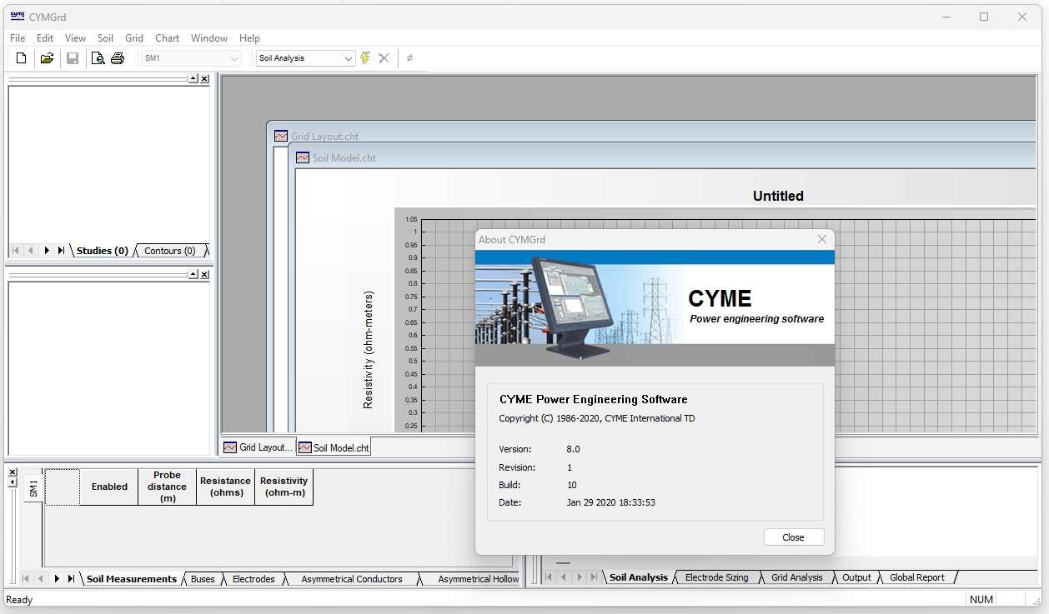Close the About CYMGrd dialog with X

coord(821,239)
